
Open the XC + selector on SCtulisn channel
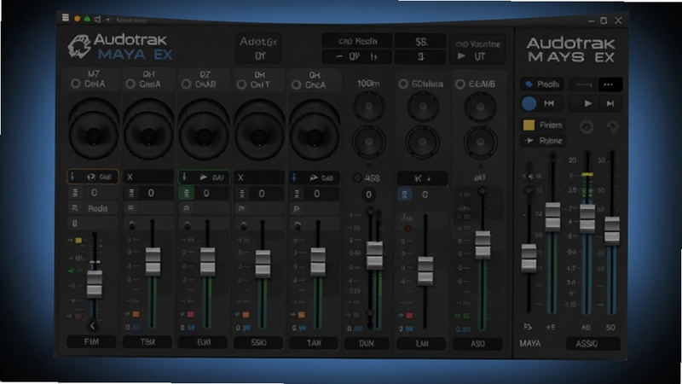click(x=422, y=178)
